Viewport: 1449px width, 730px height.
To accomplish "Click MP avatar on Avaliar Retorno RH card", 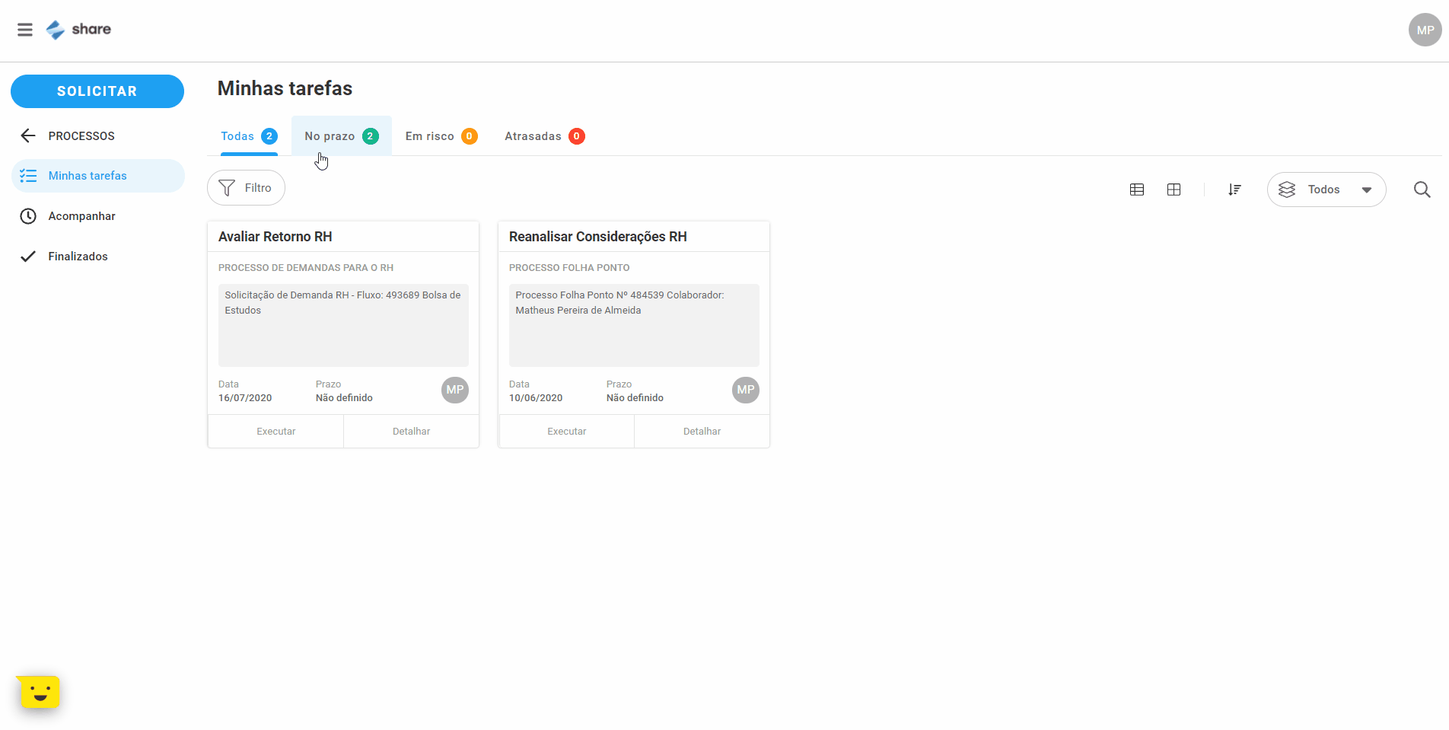I will [x=455, y=390].
